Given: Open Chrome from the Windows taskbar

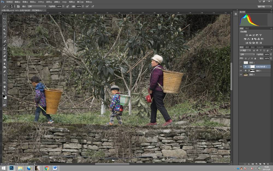Looking at the screenshot, I should 47,168.
